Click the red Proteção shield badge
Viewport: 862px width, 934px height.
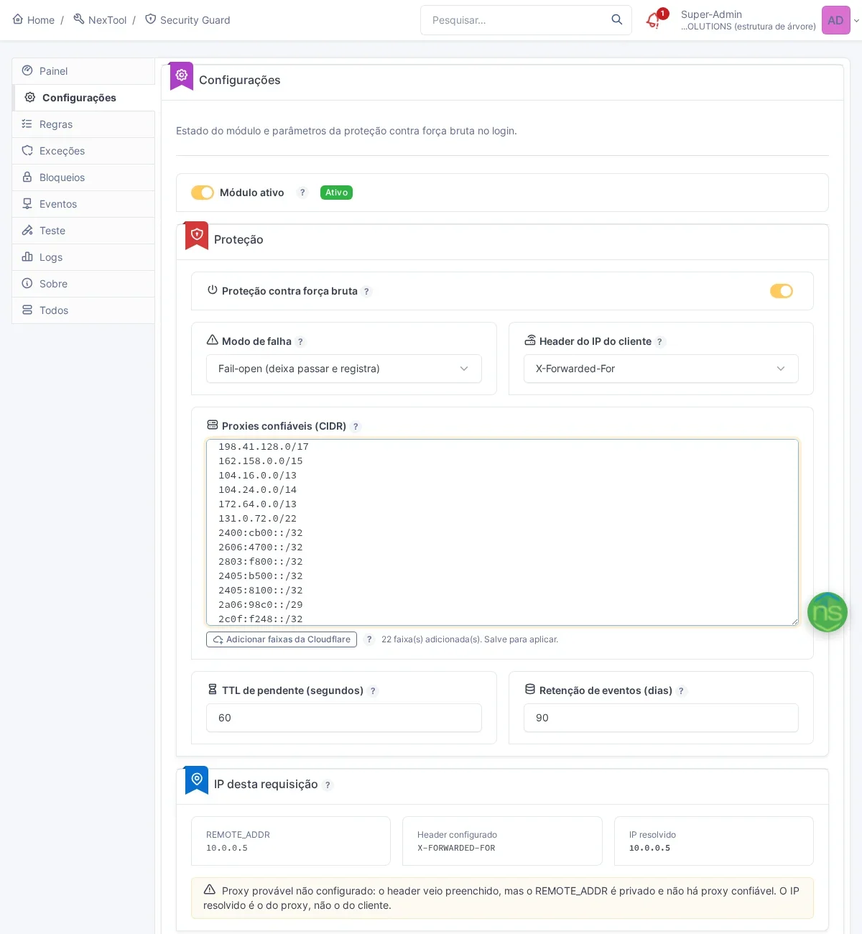[197, 235]
